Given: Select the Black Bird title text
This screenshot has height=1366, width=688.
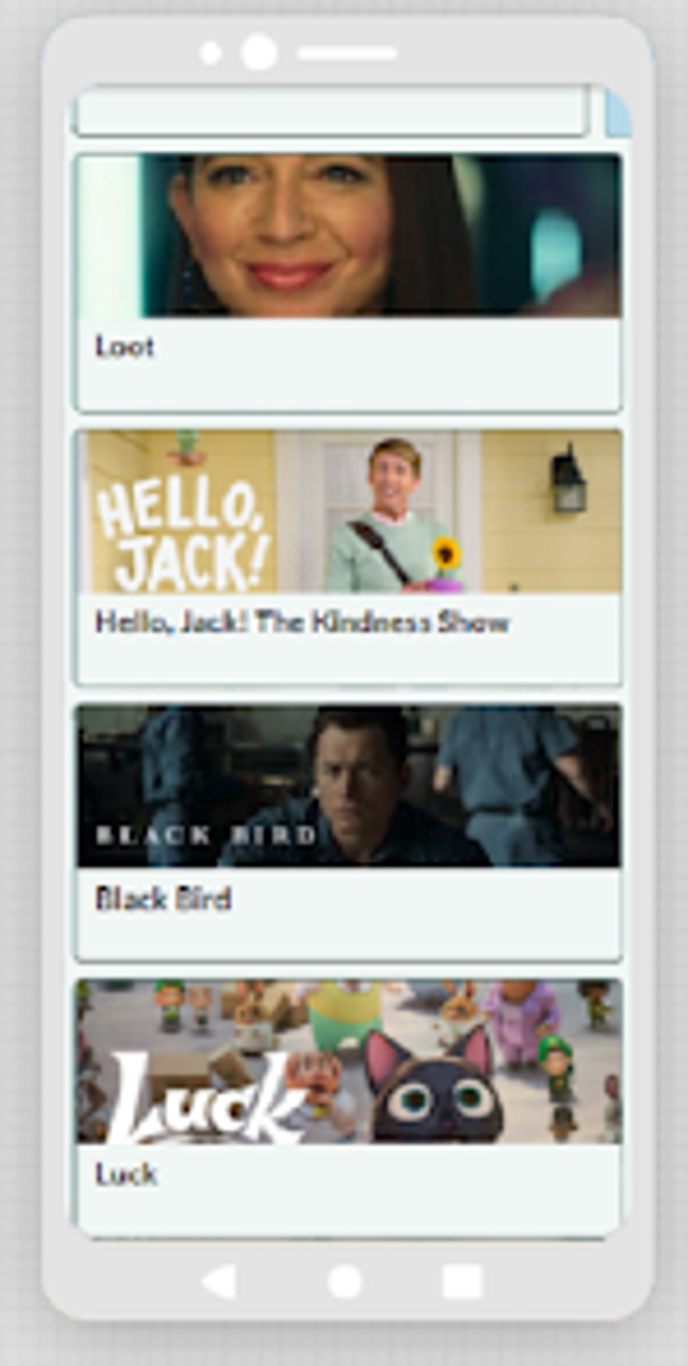Looking at the screenshot, I should point(163,898).
